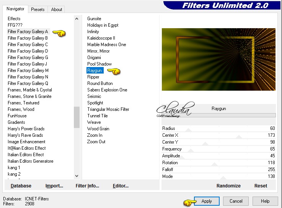
Task: Select Filter Factory Gallery A
Action: click(28, 32)
